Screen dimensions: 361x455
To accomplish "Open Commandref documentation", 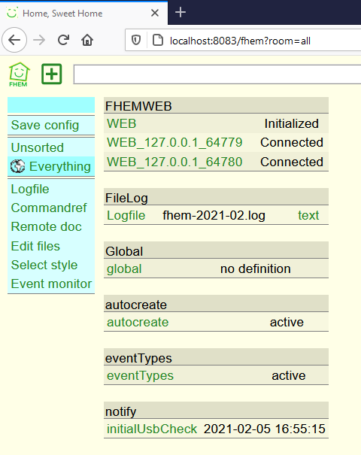I will tap(49, 208).
